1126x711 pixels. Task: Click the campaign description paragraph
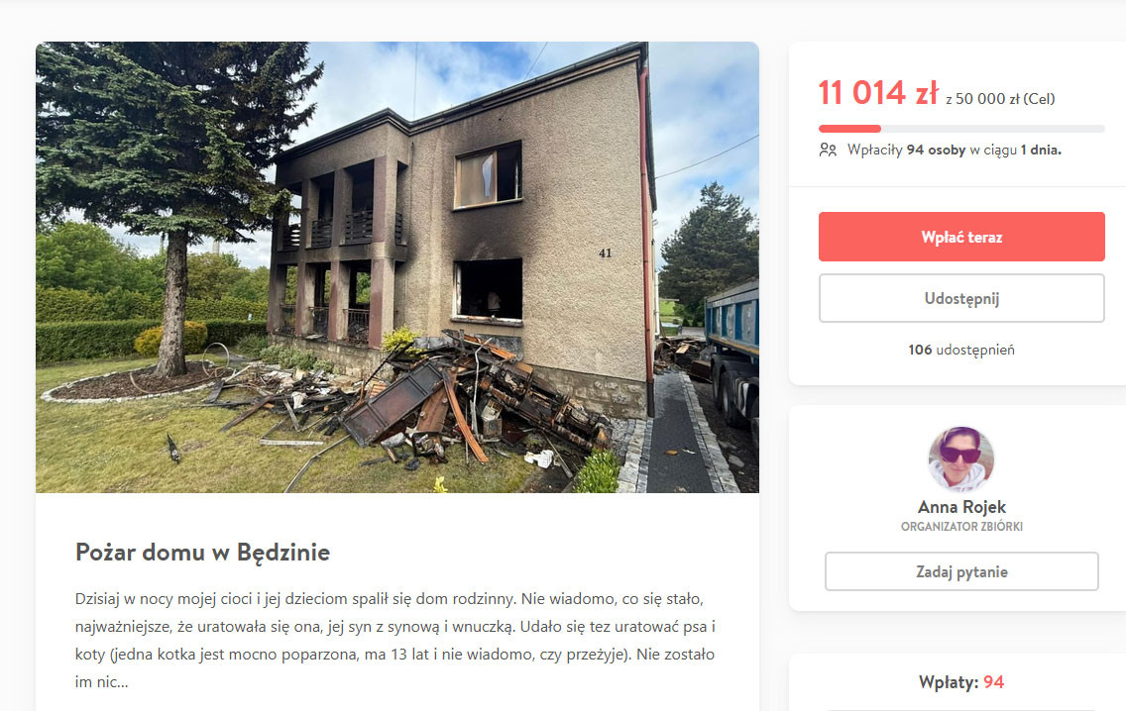[x=394, y=640]
